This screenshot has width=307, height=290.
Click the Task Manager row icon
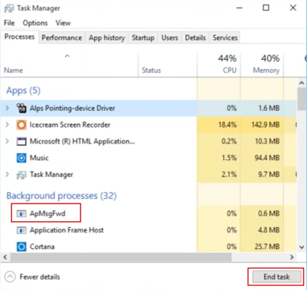[21, 175]
